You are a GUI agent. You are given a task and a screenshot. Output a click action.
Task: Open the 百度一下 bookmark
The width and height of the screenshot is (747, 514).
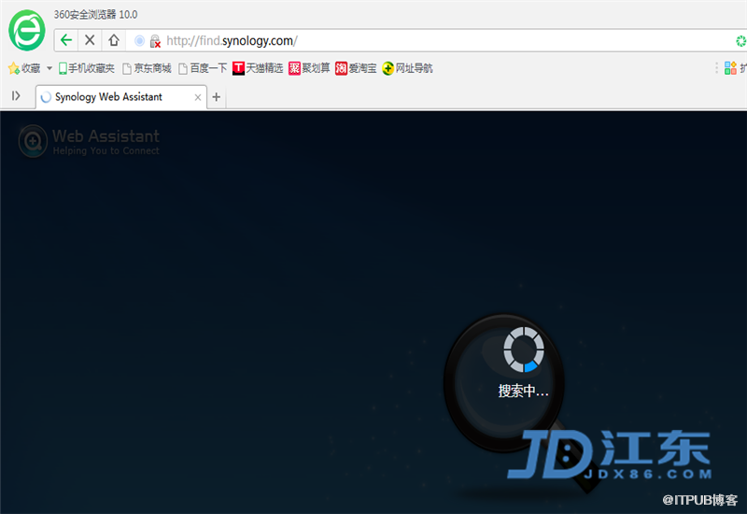coord(203,68)
